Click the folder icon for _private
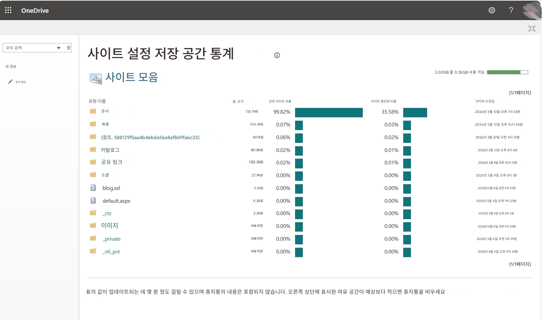This screenshot has width=542, height=320. click(93, 238)
